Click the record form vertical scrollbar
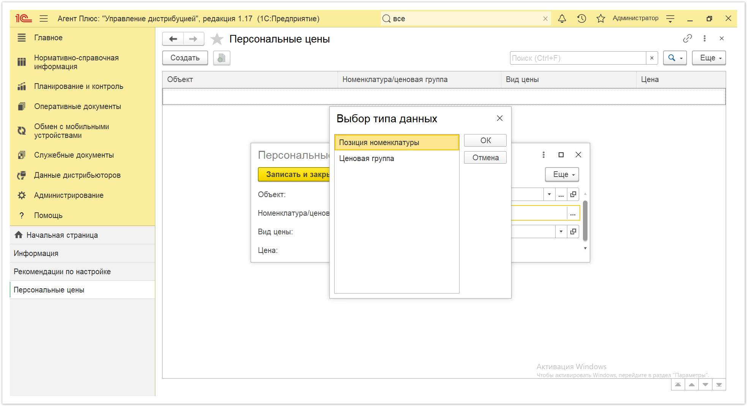 click(x=585, y=221)
